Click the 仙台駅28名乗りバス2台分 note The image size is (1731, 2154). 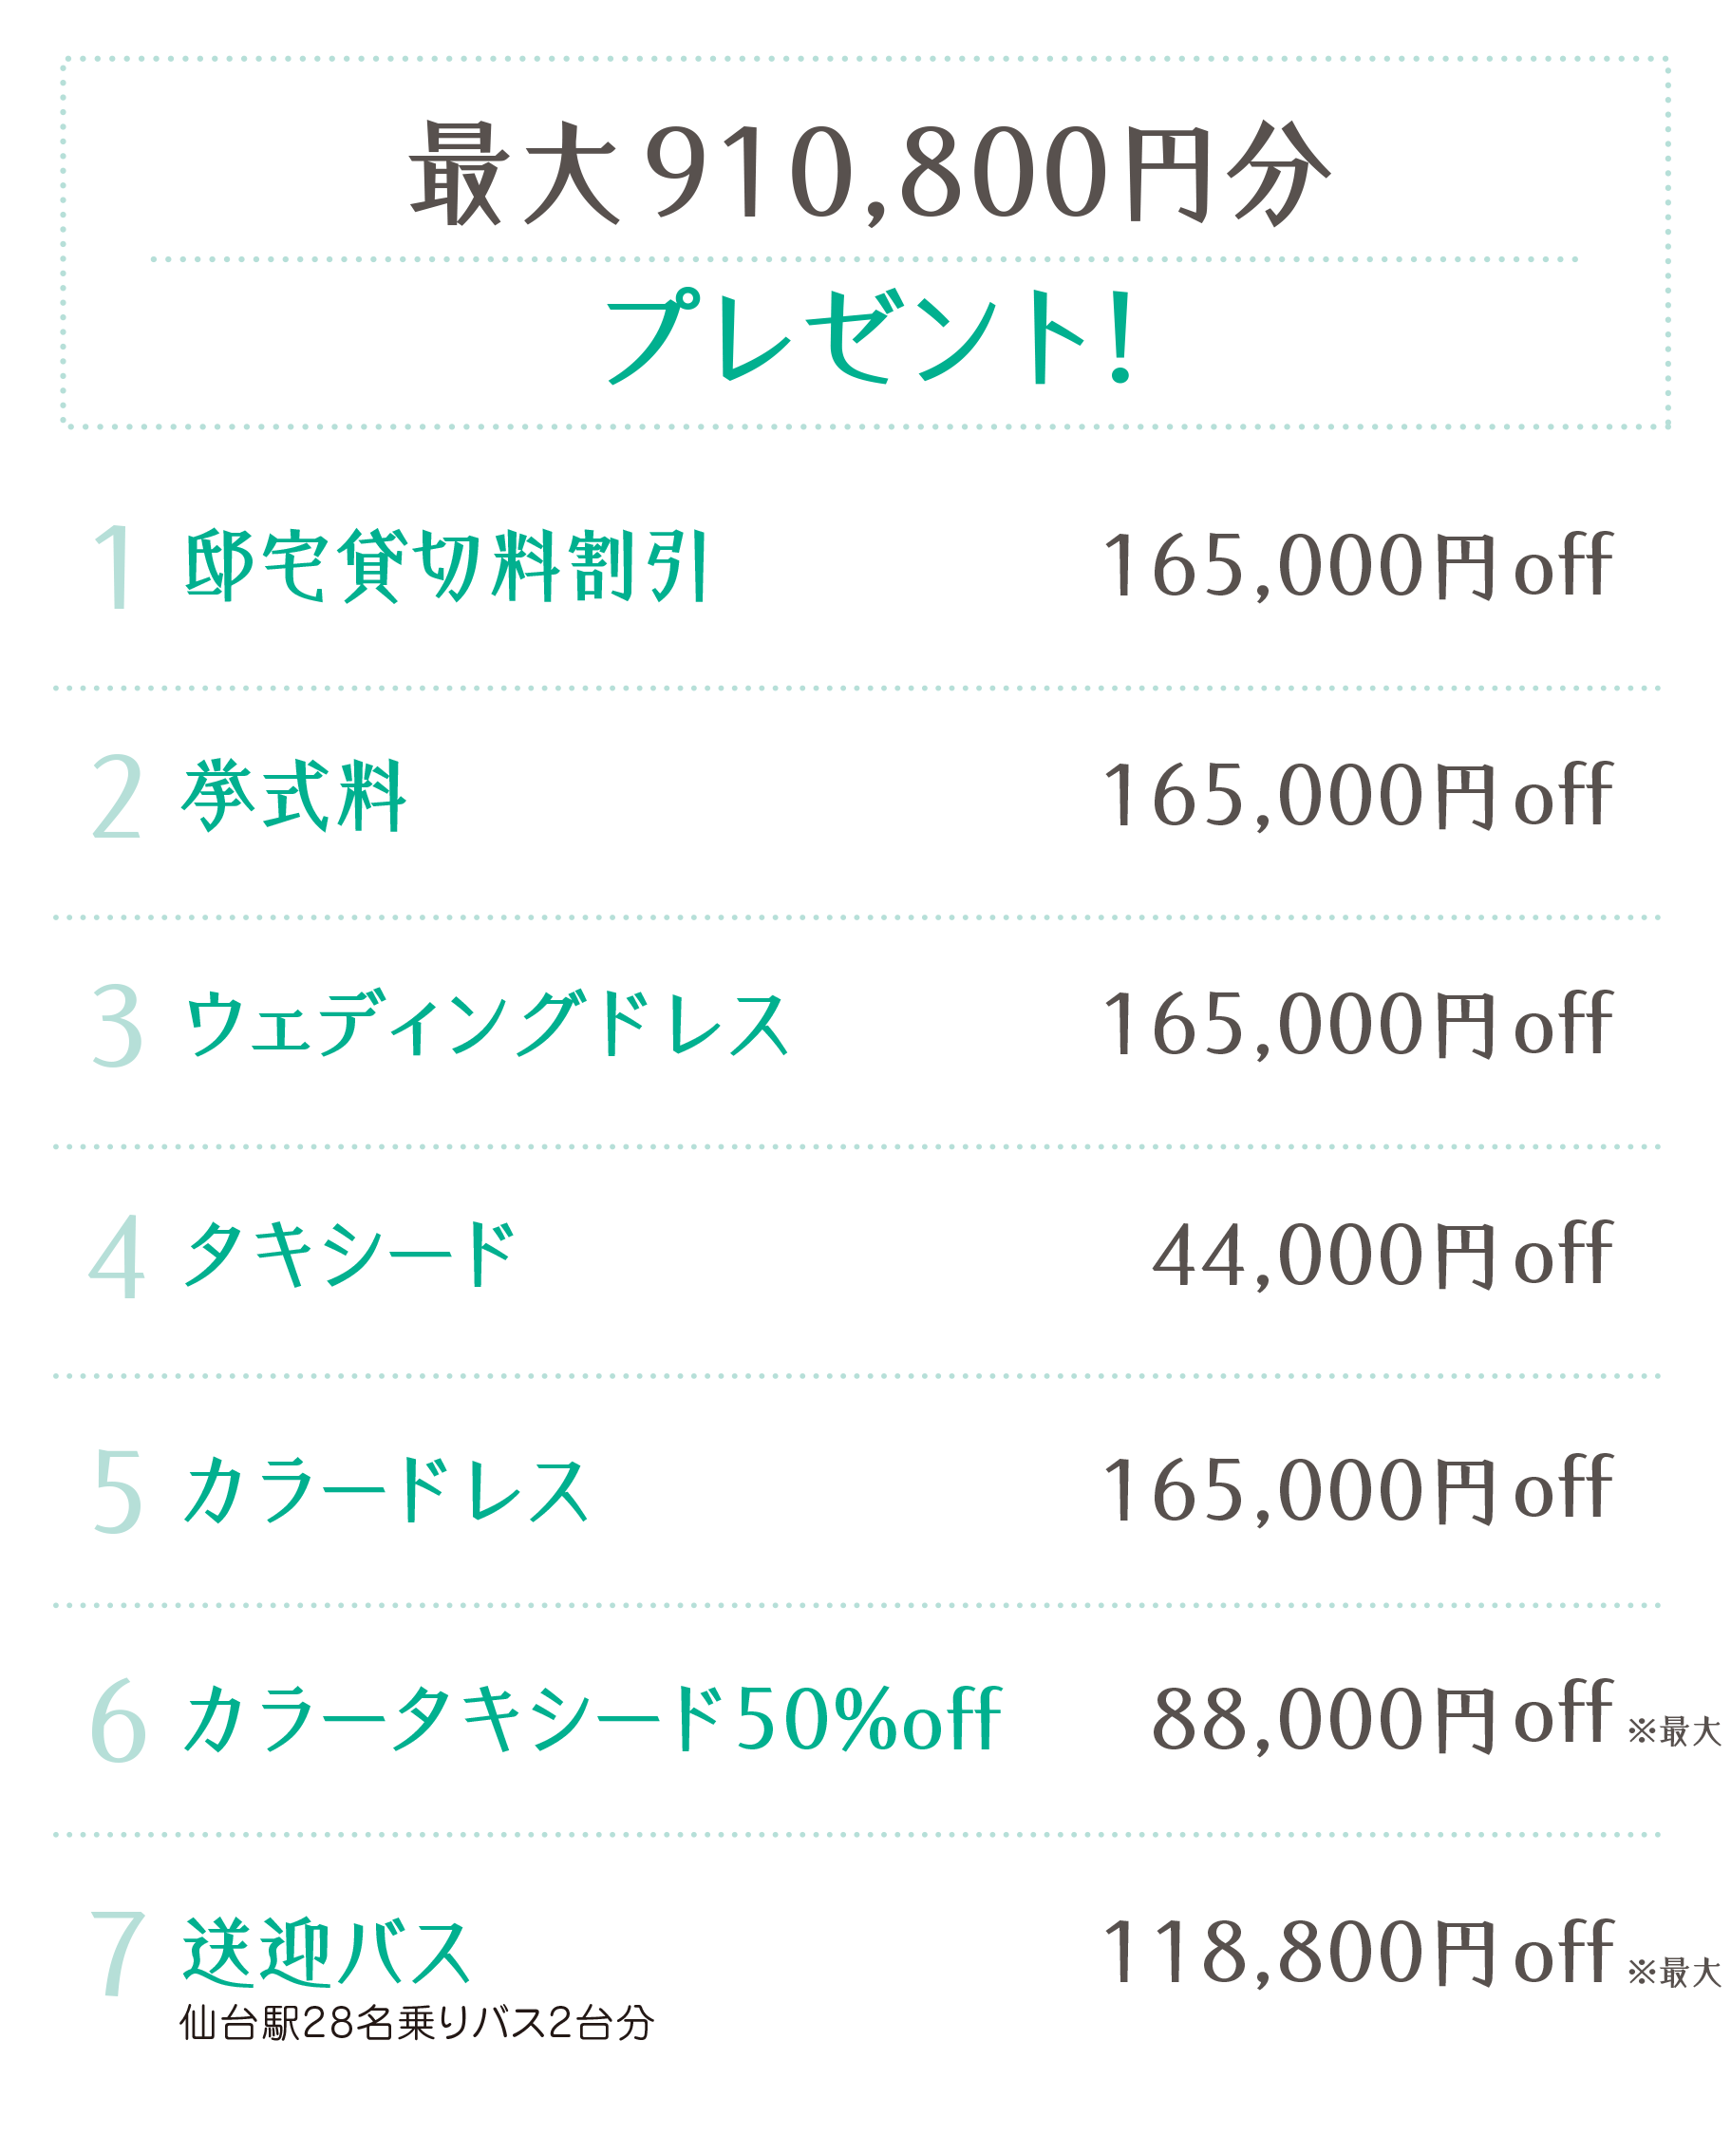(417, 2023)
